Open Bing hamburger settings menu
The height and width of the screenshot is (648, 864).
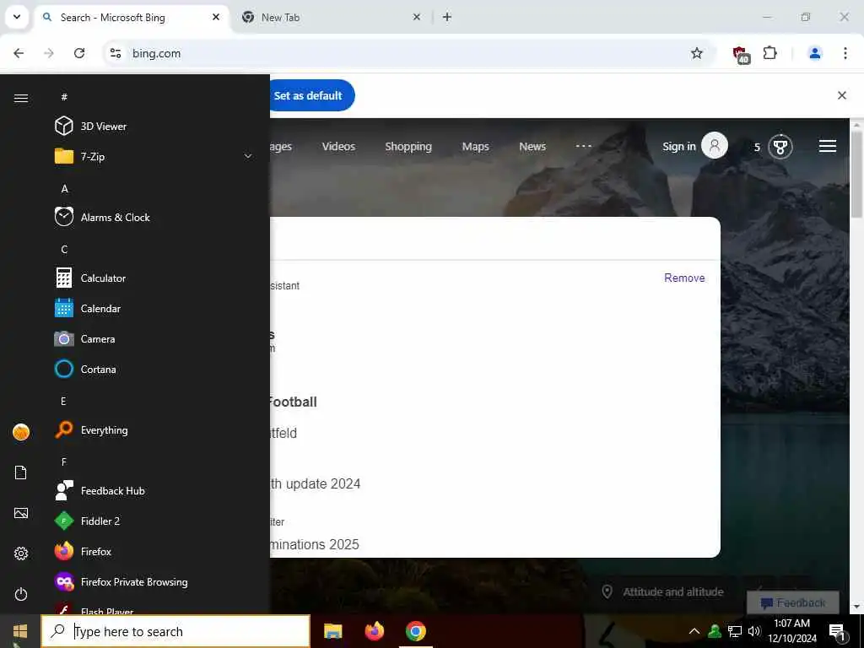coord(828,146)
